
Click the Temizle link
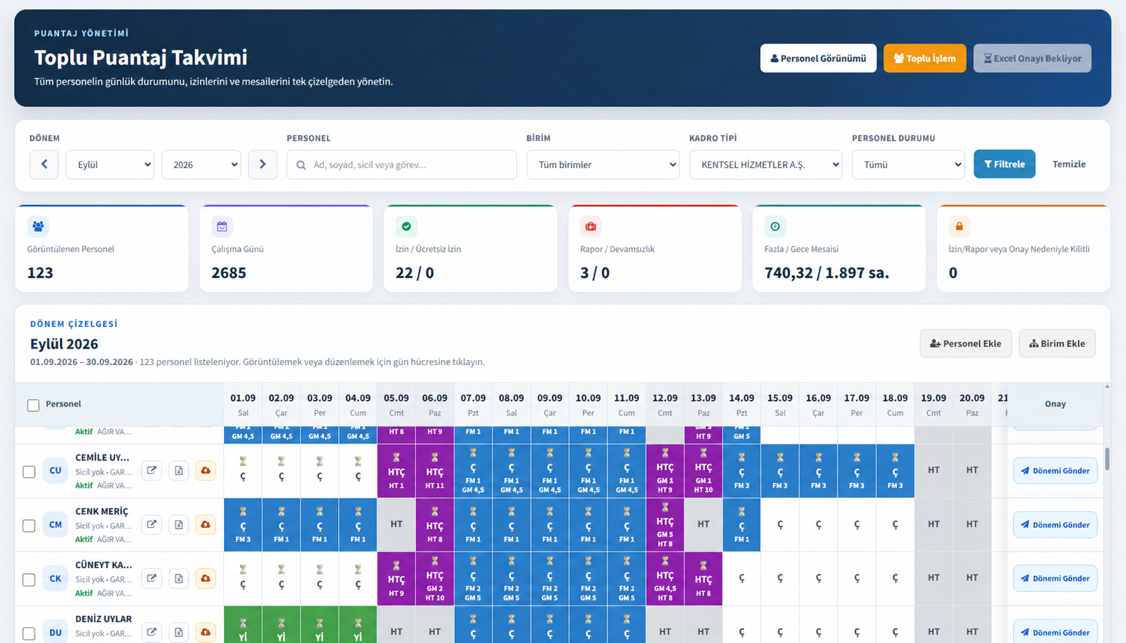[1069, 164]
